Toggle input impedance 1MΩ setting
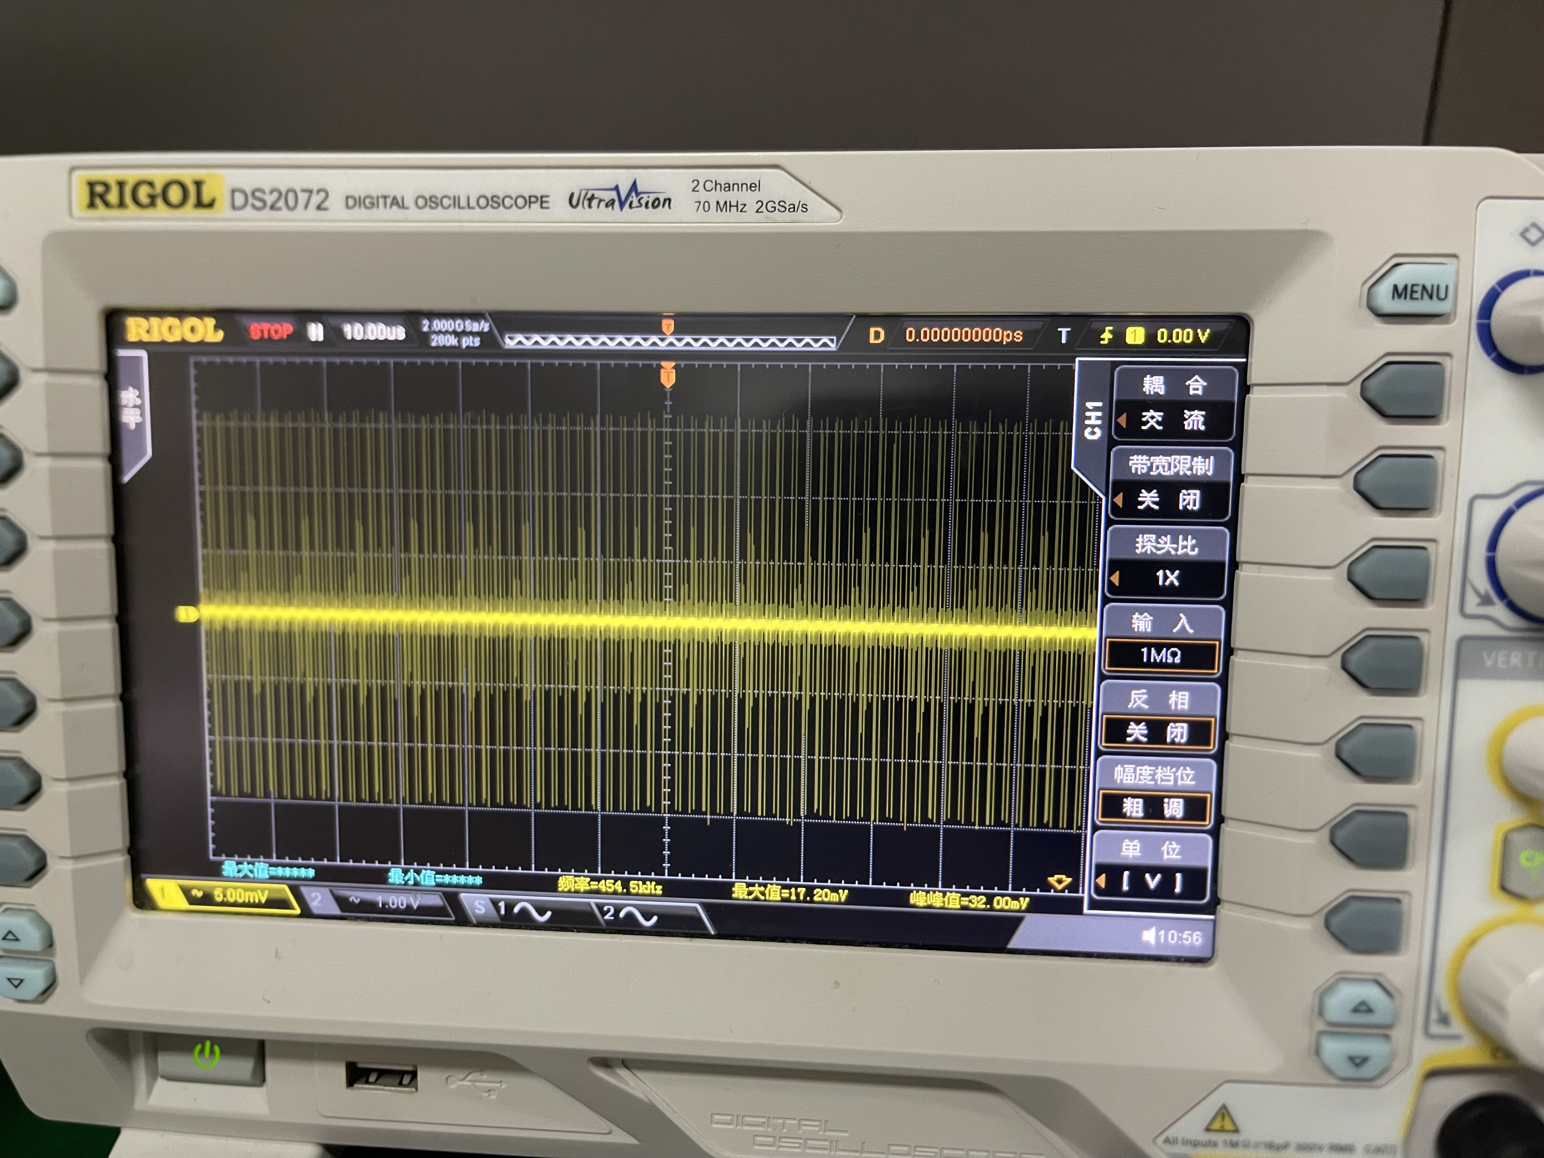The image size is (1544, 1158). point(1161,655)
